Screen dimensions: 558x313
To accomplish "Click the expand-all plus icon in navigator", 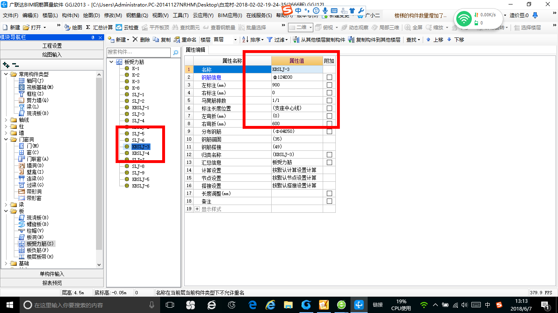I will pos(6,64).
